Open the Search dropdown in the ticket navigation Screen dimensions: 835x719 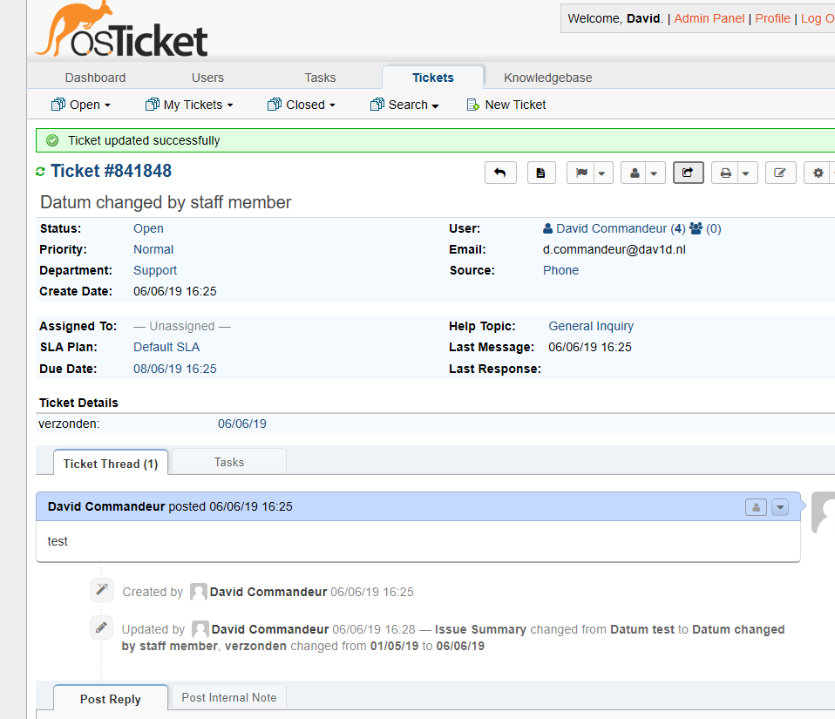(x=404, y=104)
